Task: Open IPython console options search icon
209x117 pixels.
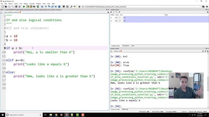Action: [x=208, y=51]
